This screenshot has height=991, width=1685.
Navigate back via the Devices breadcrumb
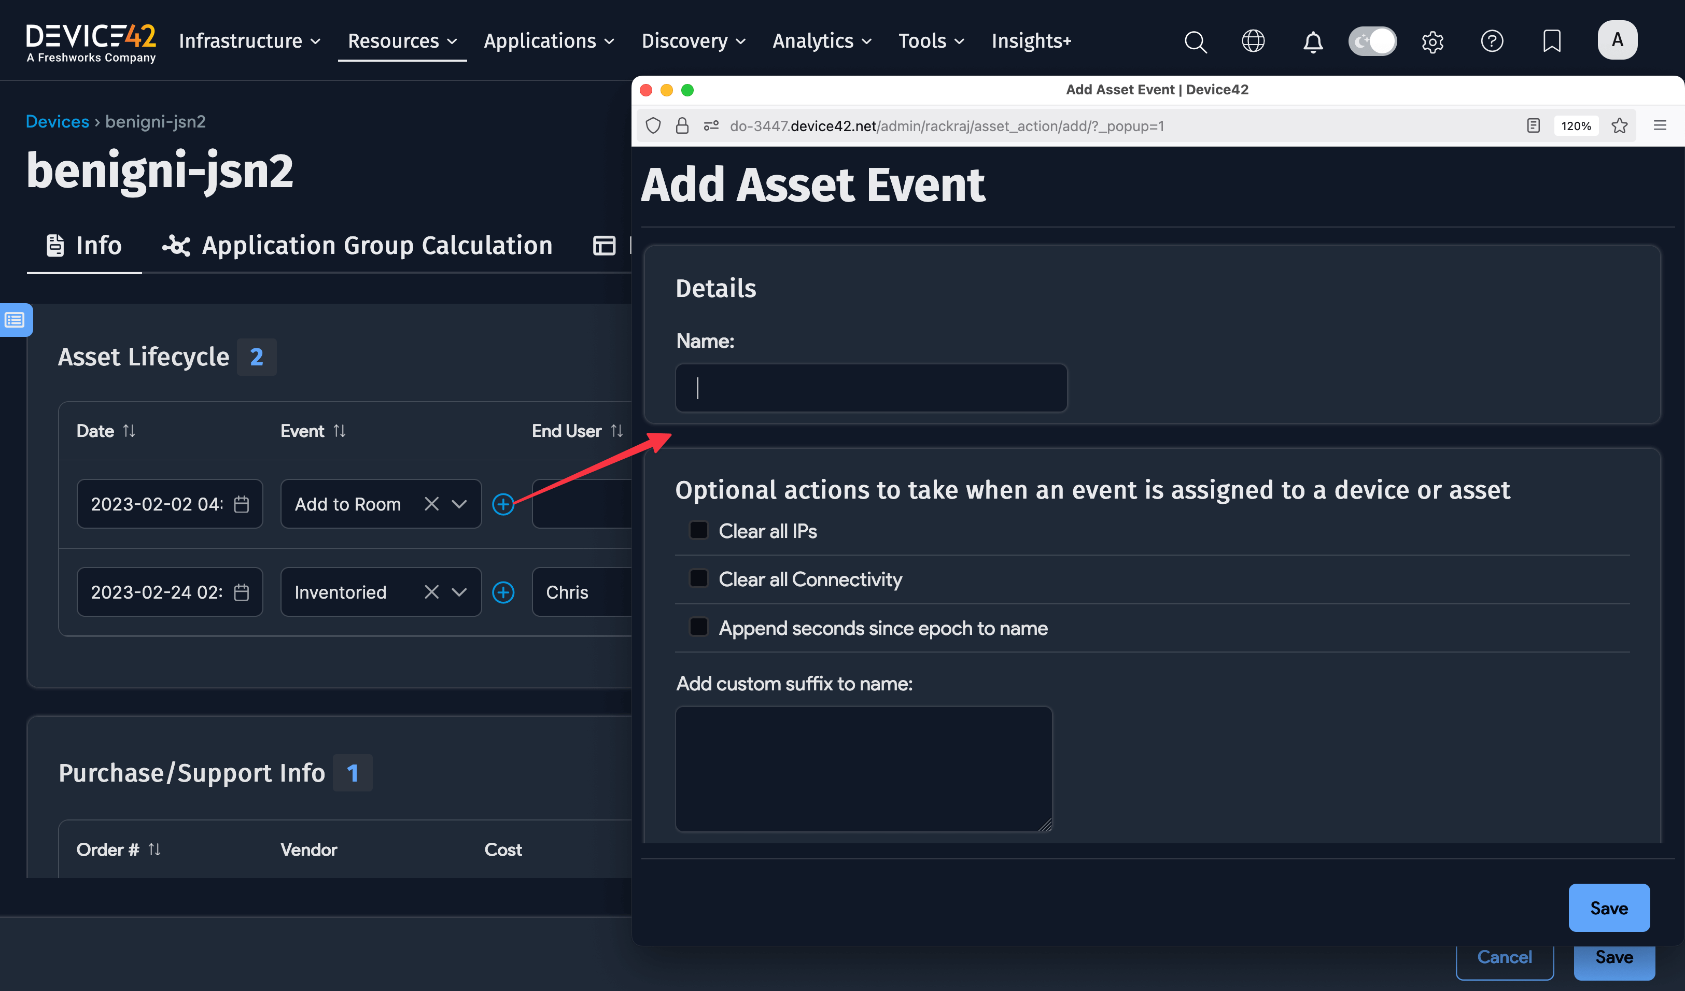pos(58,121)
